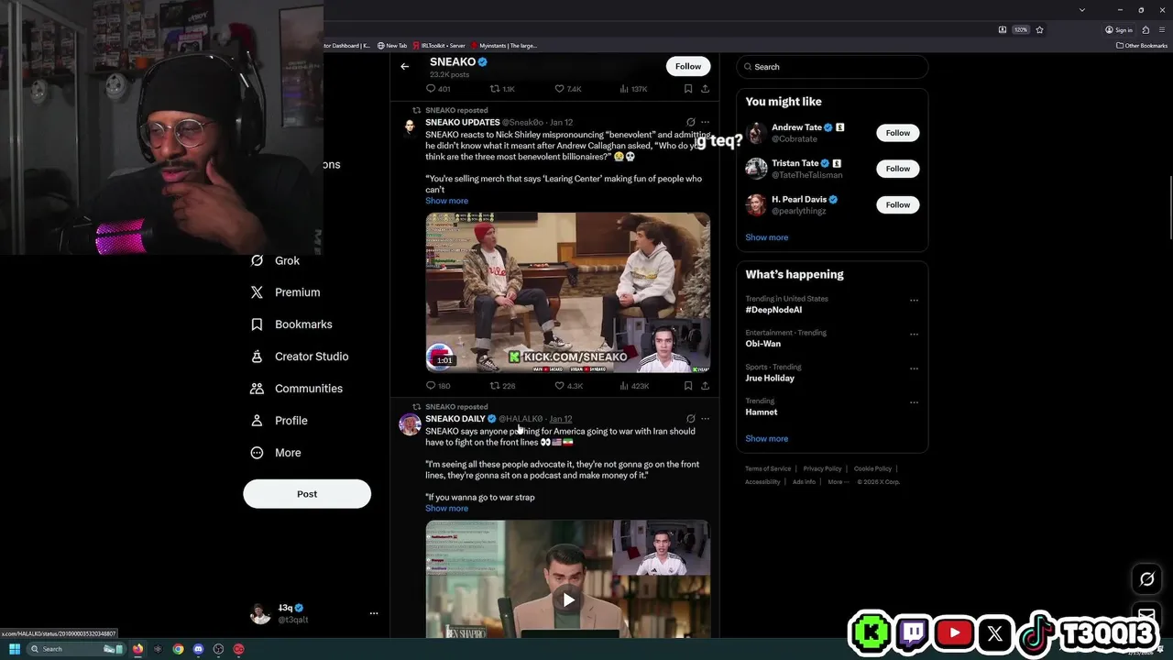Follow H. Pearl Davis

(898, 204)
